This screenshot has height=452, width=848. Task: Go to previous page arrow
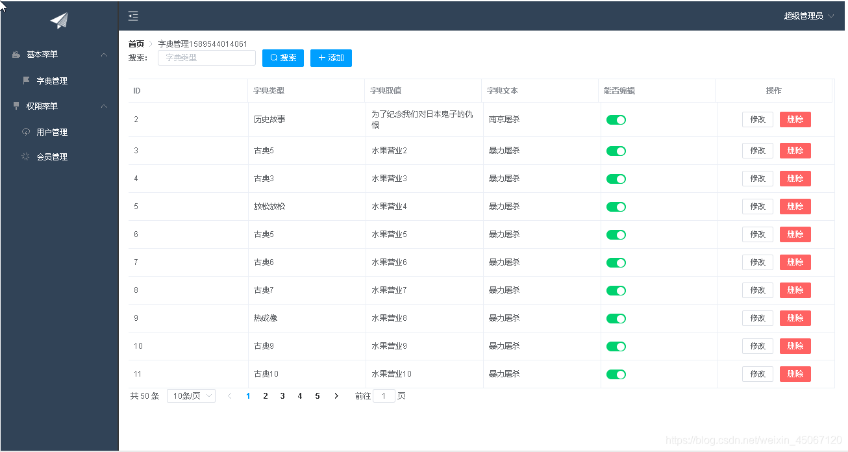pyautogui.click(x=230, y=396)
